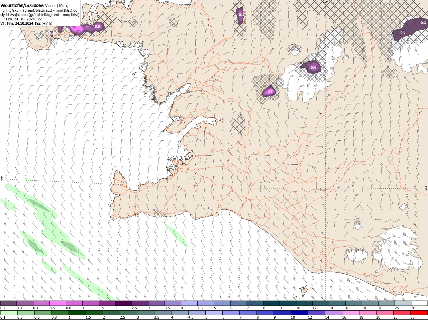
Task: Pick upper-scale swatch between 20 and 25
Action: (387, 303)
